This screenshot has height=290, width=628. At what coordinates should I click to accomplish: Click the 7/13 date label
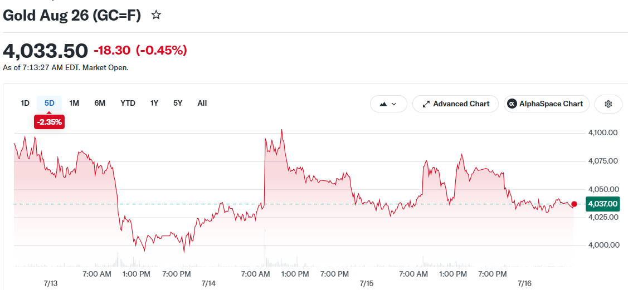(x=51, y=284)
